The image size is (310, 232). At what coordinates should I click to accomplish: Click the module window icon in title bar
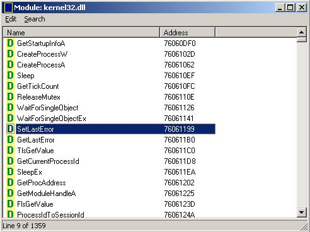pos(8,8)
